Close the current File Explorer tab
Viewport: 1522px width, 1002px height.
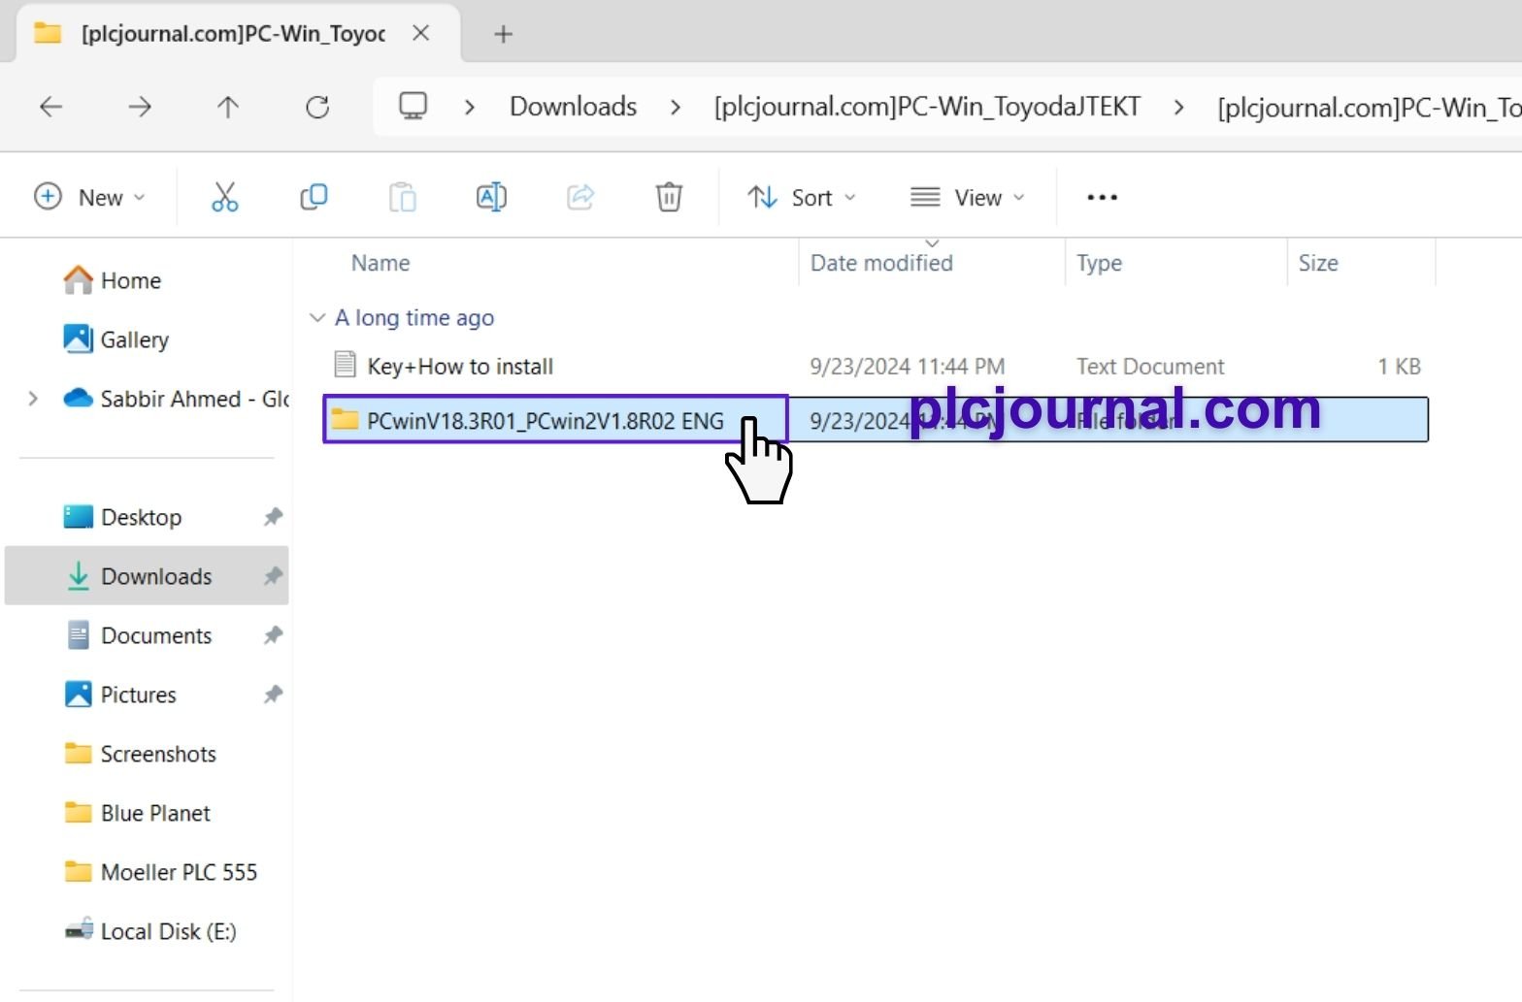coord(420,33)
